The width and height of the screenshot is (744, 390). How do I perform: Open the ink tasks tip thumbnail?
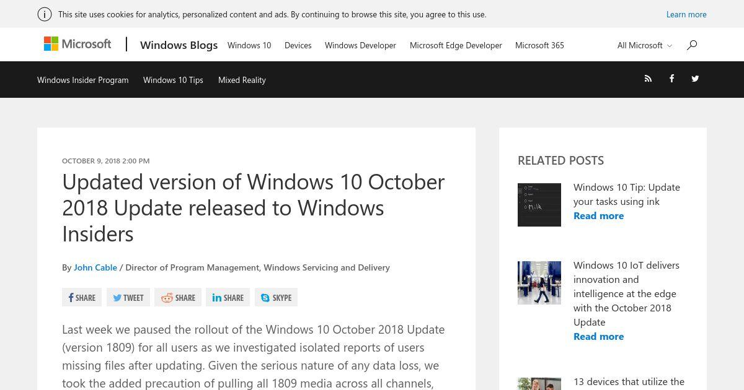(x=539, y=205)
